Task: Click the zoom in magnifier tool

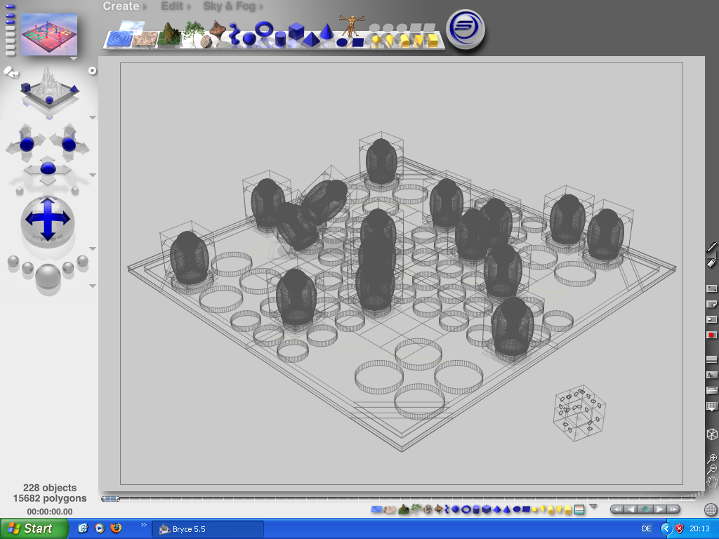Action: pyautogui.click(x=712, y=458)
